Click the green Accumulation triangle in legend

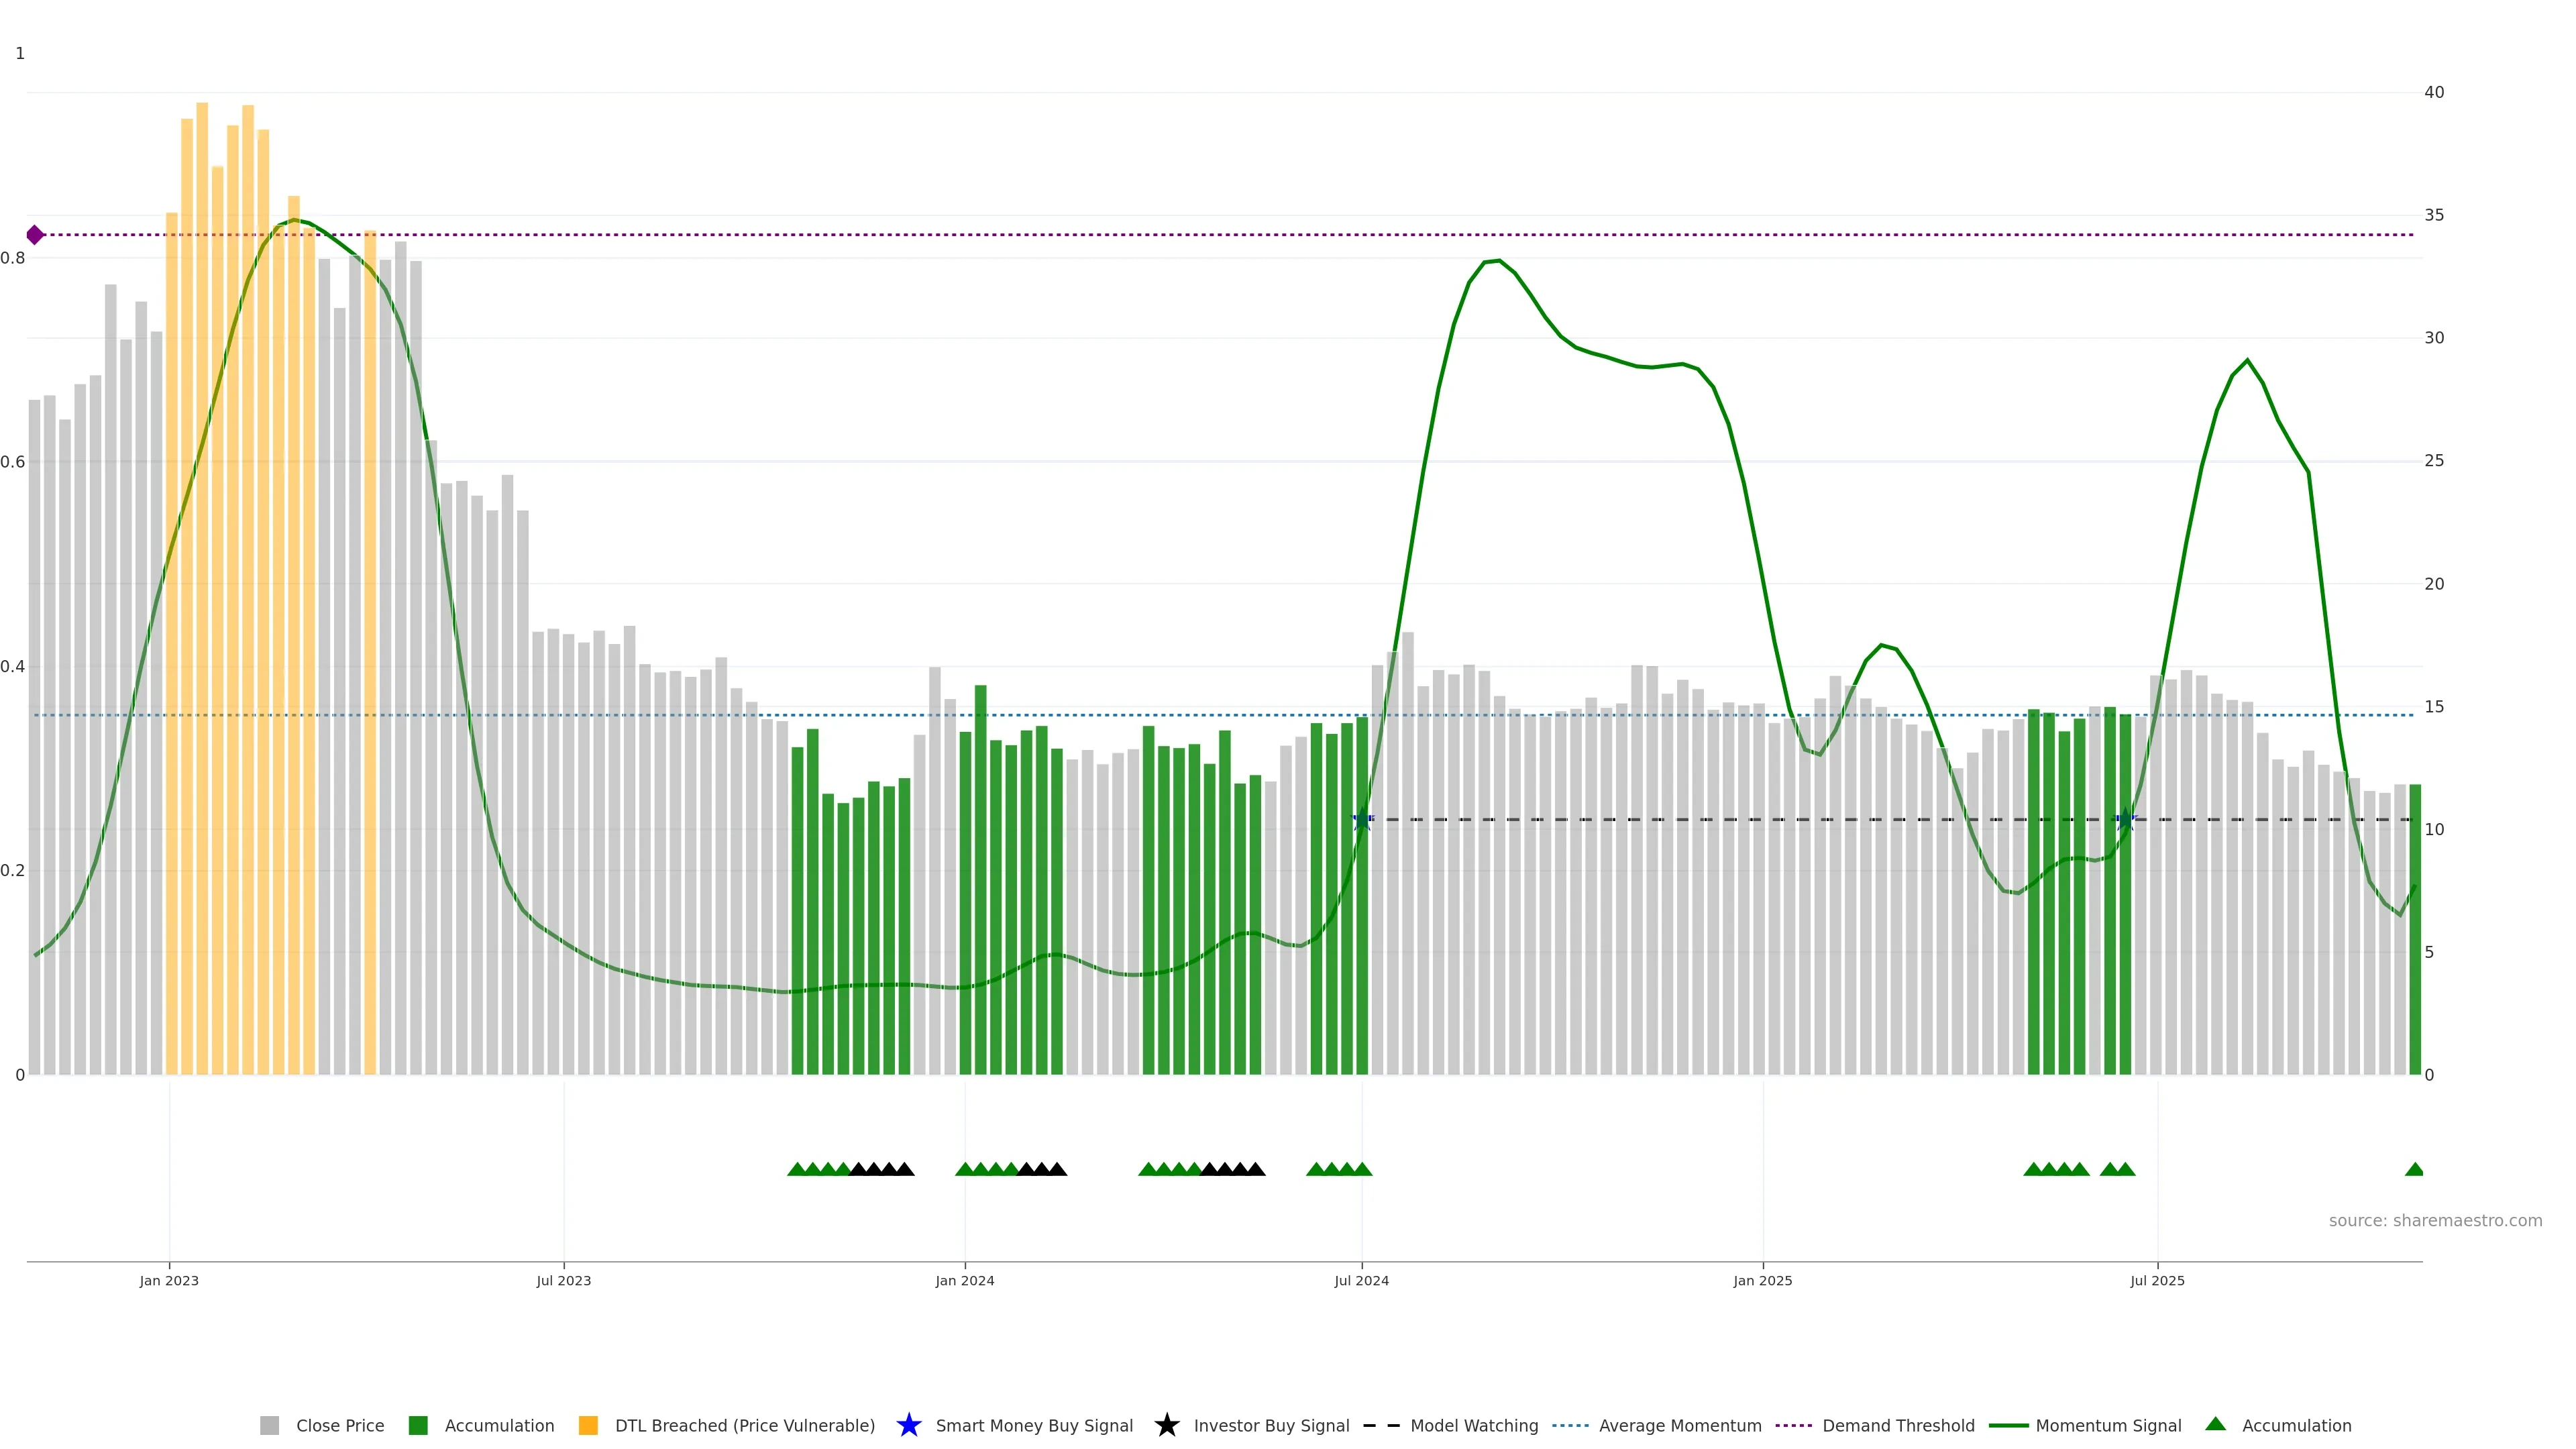click(2215, 1424)
